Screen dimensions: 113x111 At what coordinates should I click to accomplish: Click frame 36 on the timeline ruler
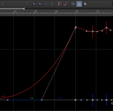pyautogui.click(x=36, y=11)
